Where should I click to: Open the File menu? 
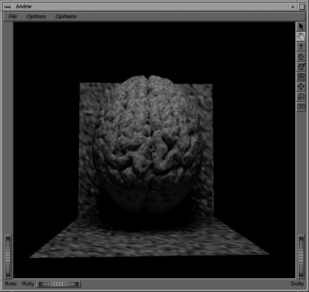pos(13,16)
